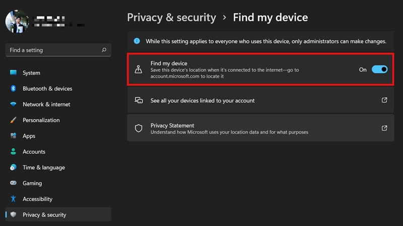The height and width of the screenshot is (226, 403).
Task: Click the Find a setting search box
Action: click(x=53, y=50)
